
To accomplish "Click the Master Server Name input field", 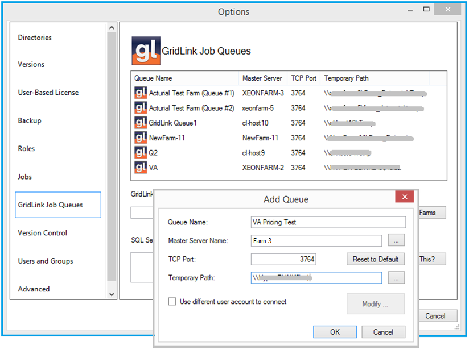I will coord(316,241).
